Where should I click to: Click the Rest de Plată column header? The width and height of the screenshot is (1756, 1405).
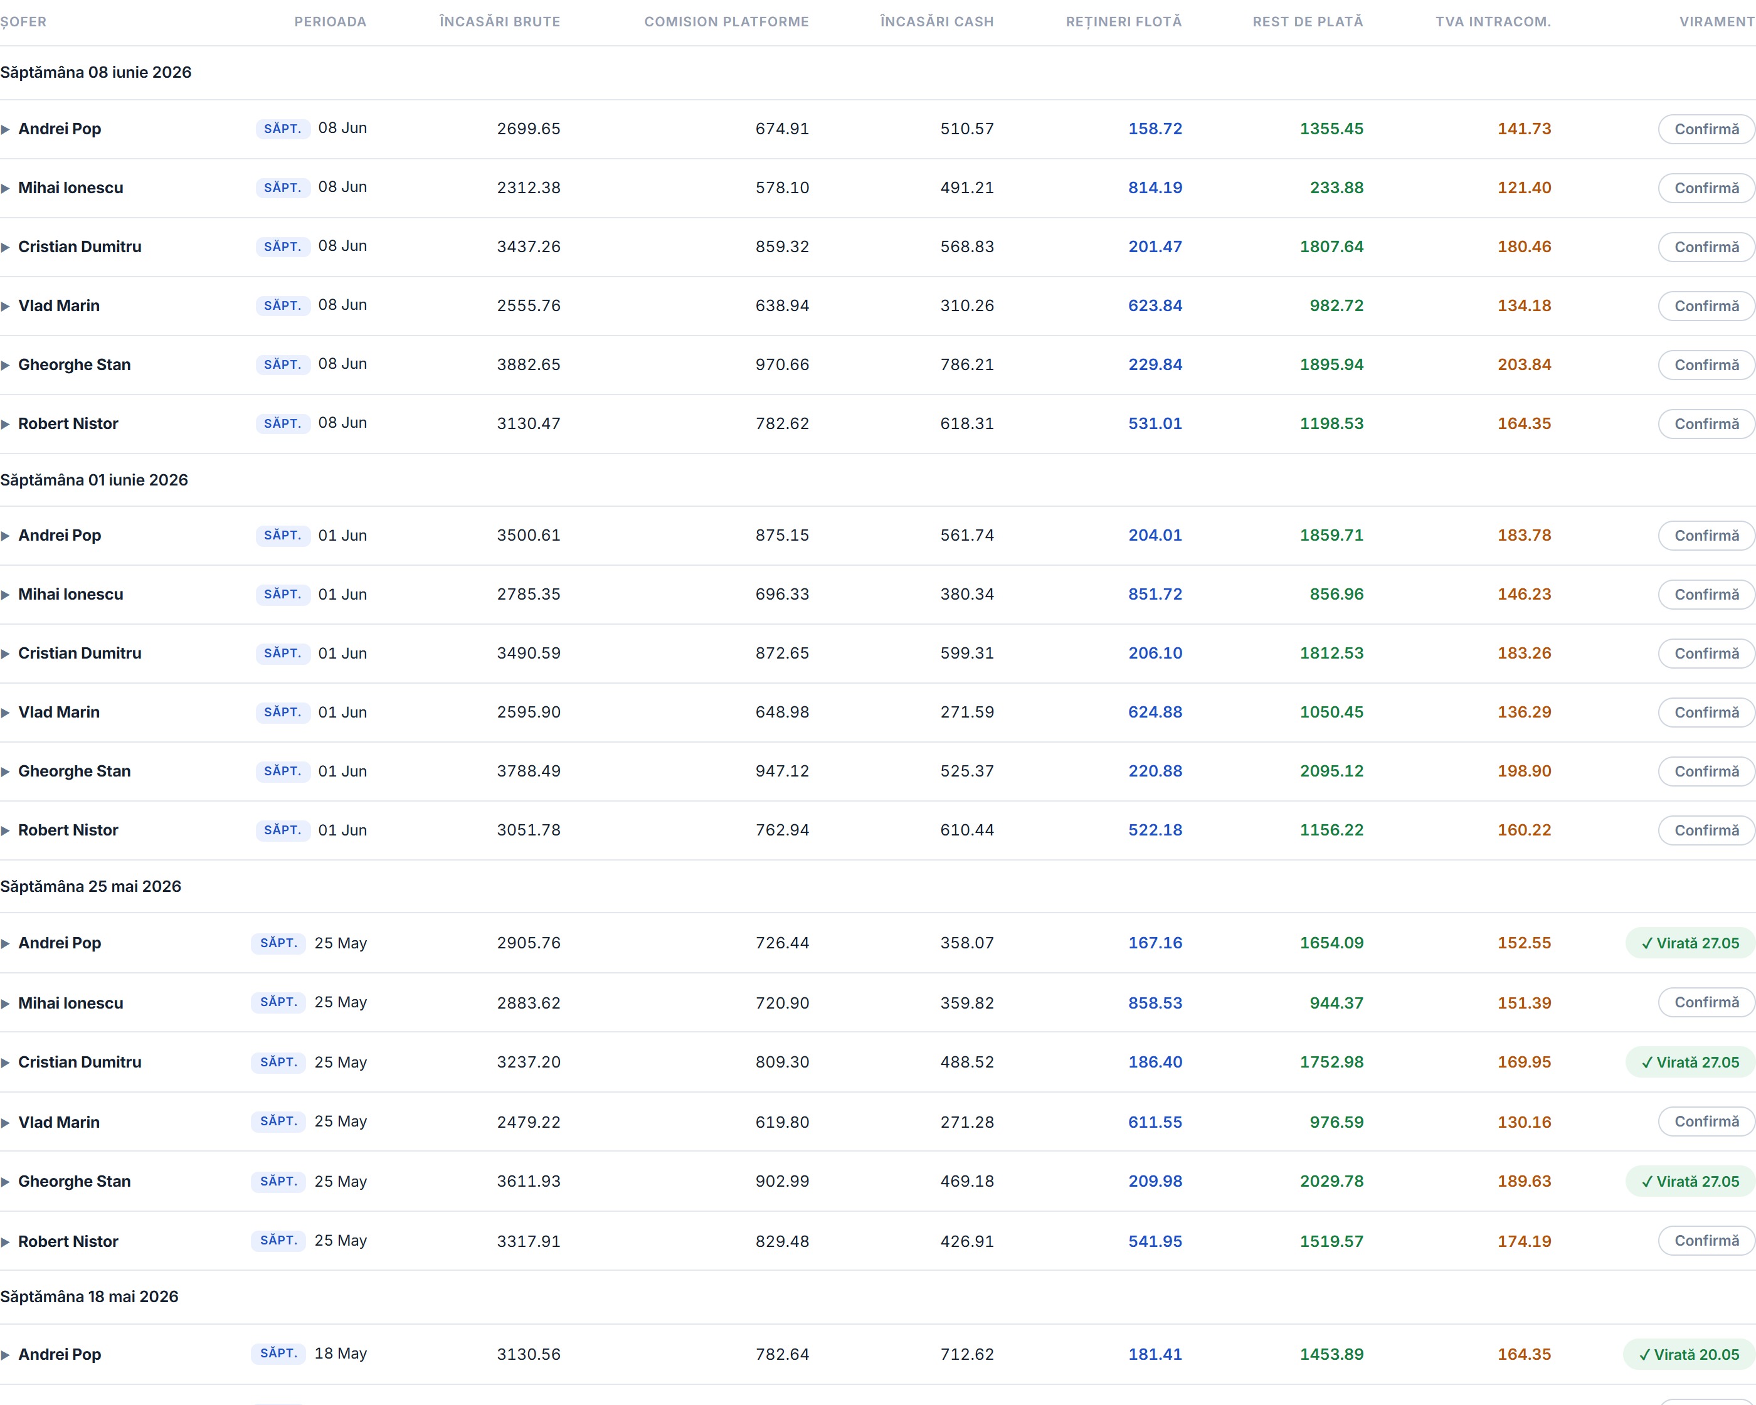[x=1307, y=22]
